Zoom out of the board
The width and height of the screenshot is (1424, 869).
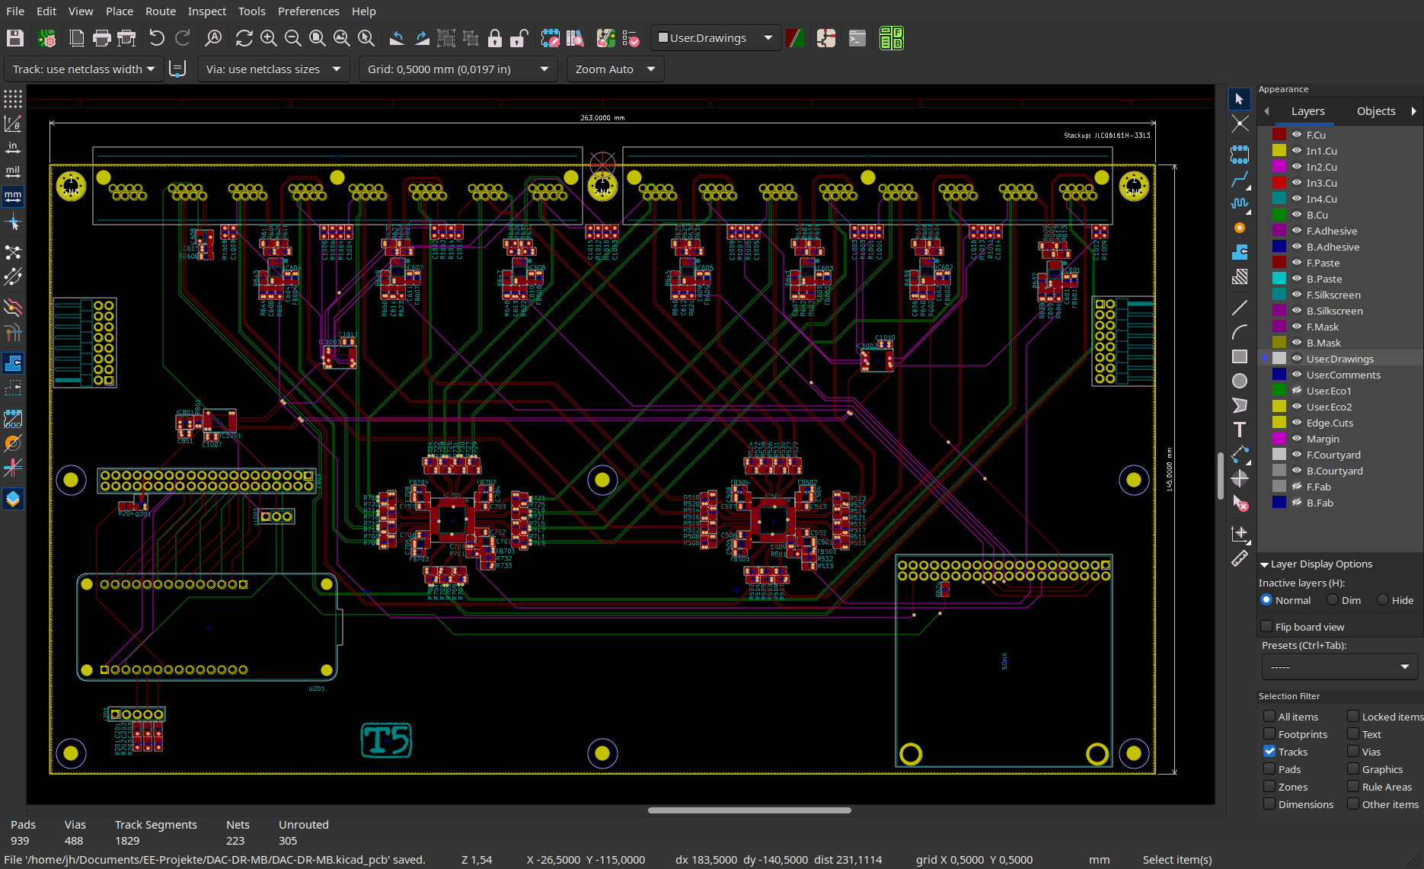pyautogui.click(x=292, y=38)
